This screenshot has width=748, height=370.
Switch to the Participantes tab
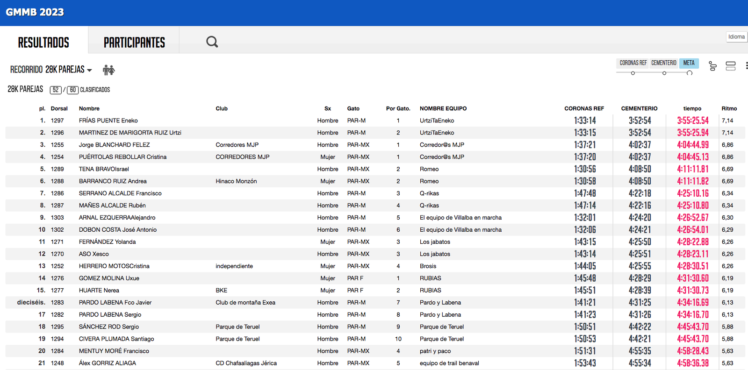pyautogui.click(x=134, y=43)
